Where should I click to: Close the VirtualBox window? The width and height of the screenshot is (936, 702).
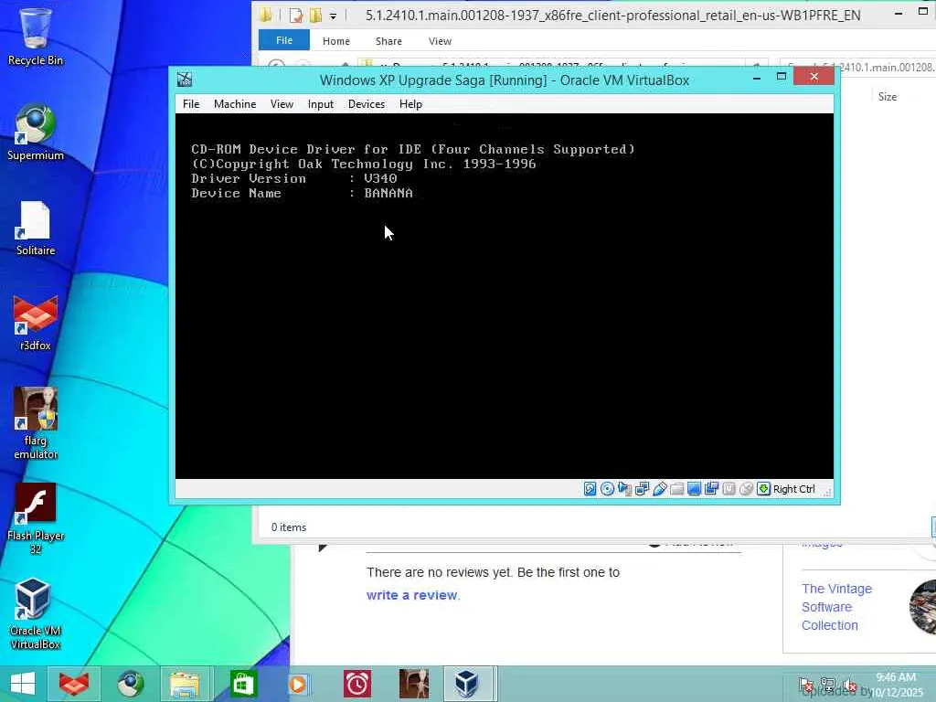coord(814,76)
